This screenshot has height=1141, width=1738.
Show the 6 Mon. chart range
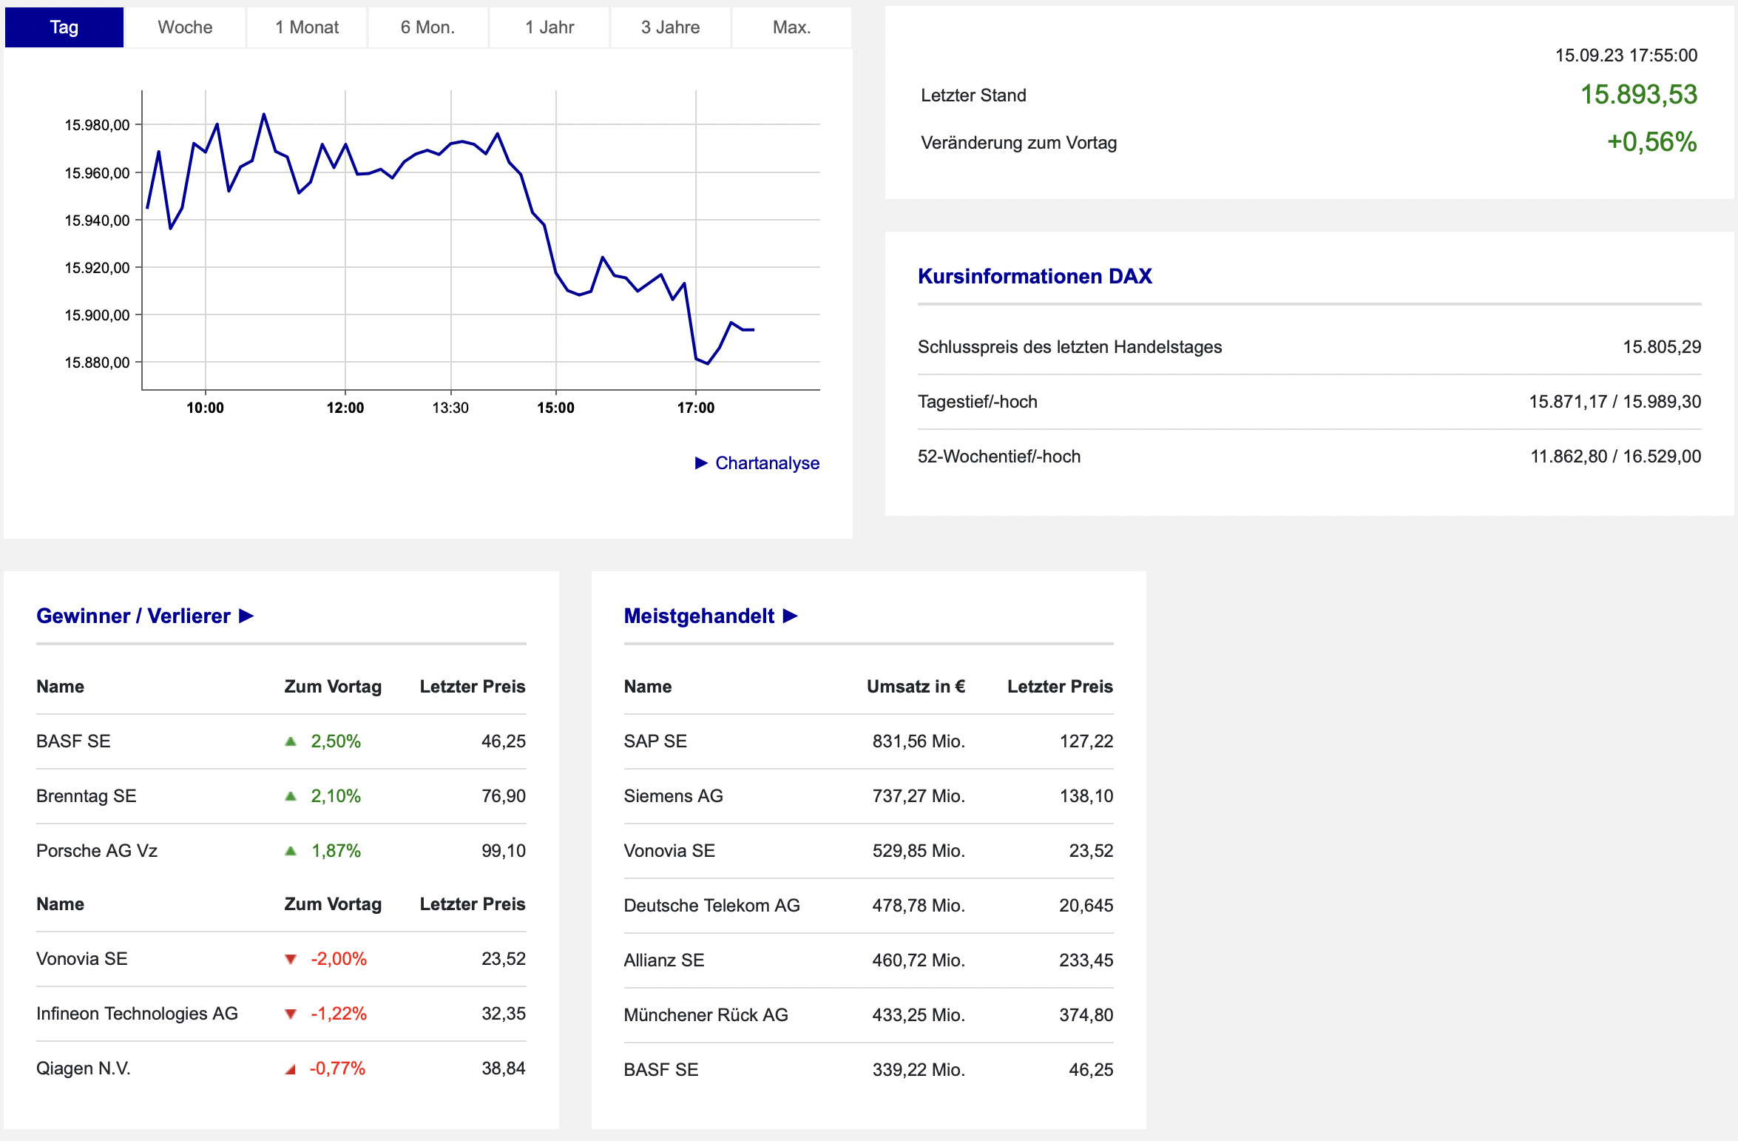point(427,27)
